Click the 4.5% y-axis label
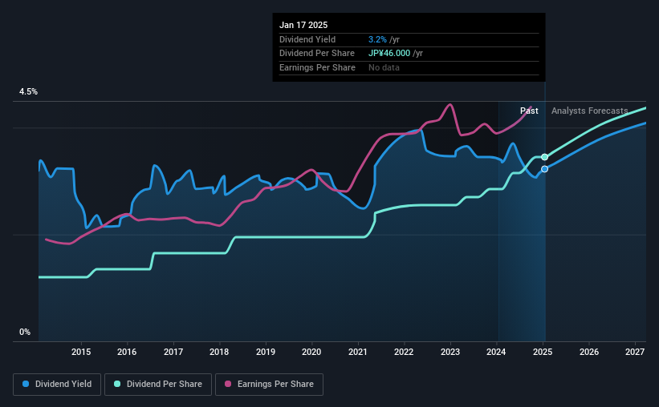Image resolution: width=659 pixels, height=407 pixels. (28, 92)
